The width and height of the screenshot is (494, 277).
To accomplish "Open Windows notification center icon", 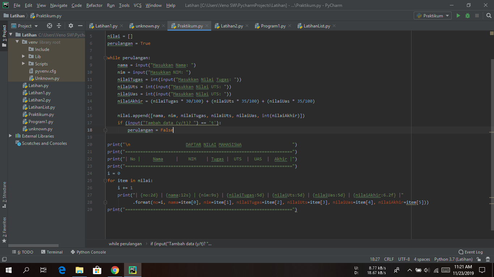I will (x=482, y=270).
